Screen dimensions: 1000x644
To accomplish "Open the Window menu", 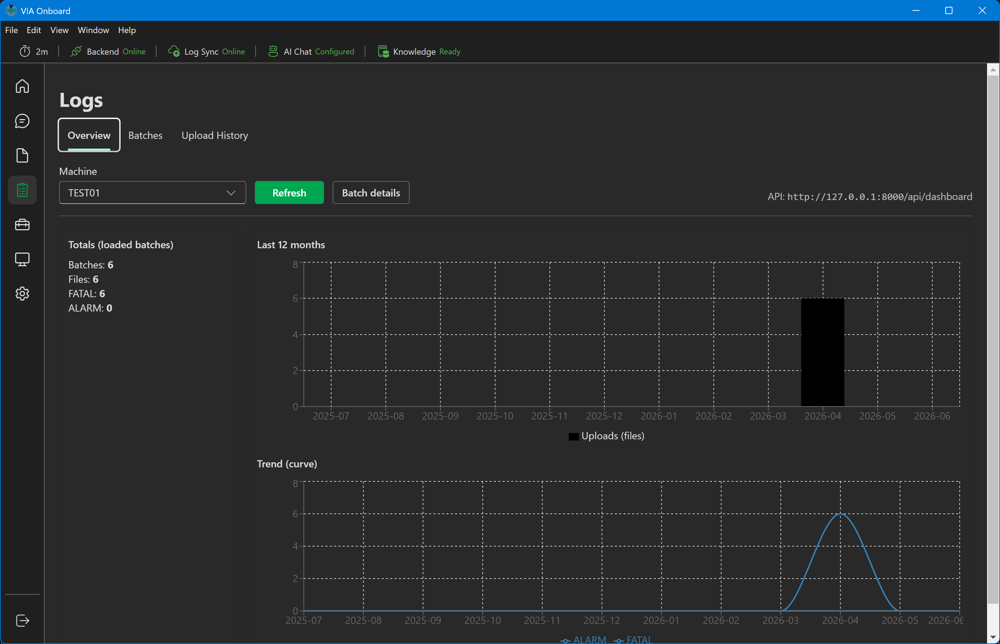I will click(x=93, y=30).
